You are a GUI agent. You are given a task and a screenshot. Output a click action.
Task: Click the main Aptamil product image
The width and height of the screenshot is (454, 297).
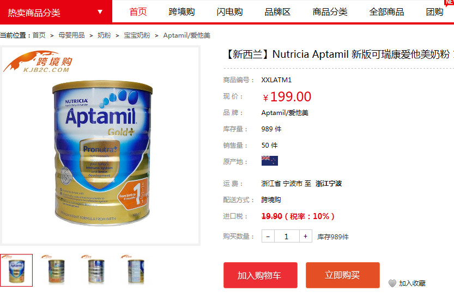100,146
